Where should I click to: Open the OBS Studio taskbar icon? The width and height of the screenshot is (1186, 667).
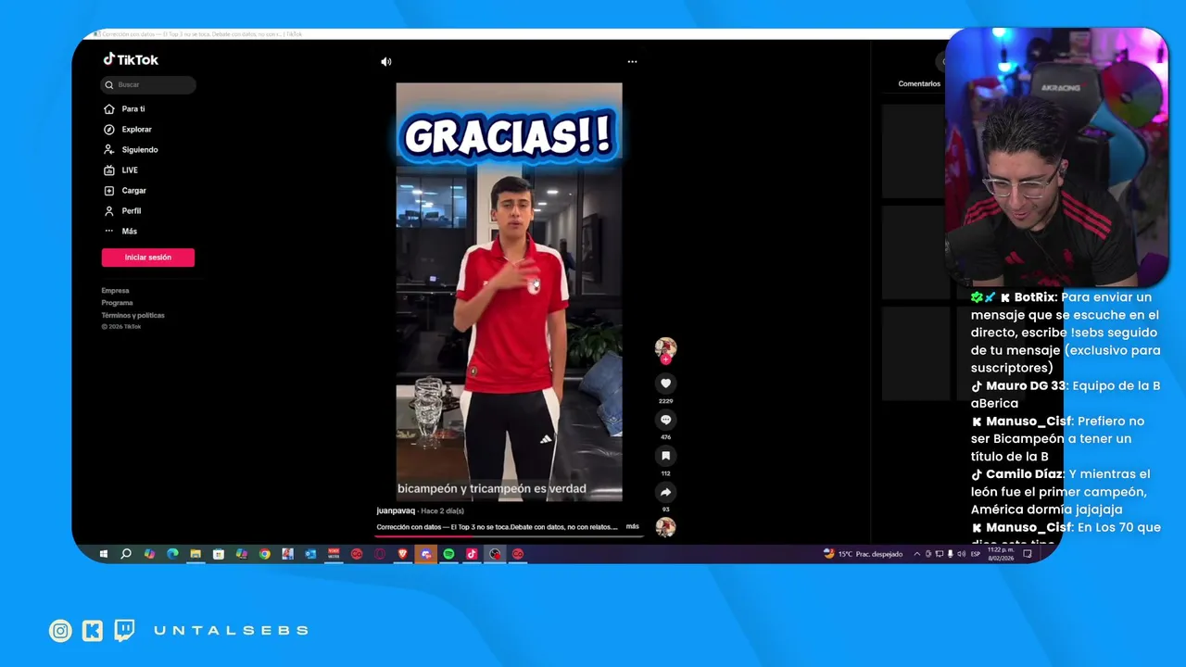495,554
